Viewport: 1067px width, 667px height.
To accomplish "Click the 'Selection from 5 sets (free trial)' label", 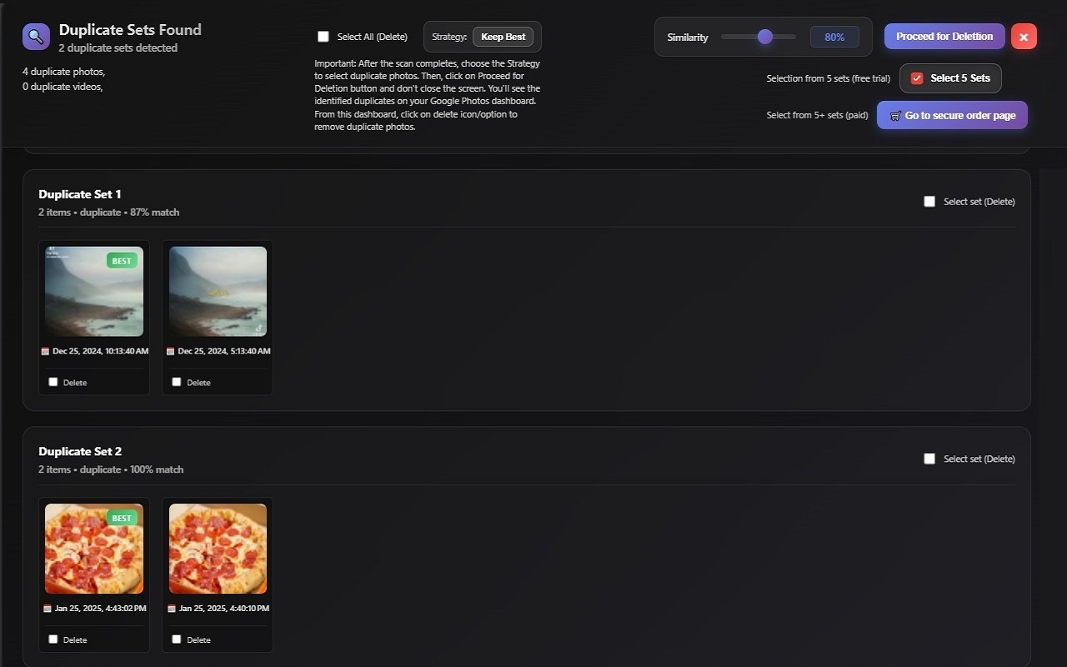I will 829,78.
